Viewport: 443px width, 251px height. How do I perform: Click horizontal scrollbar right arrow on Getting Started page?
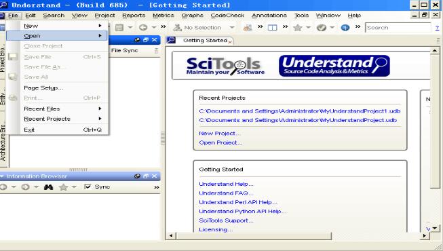(425, 235)
